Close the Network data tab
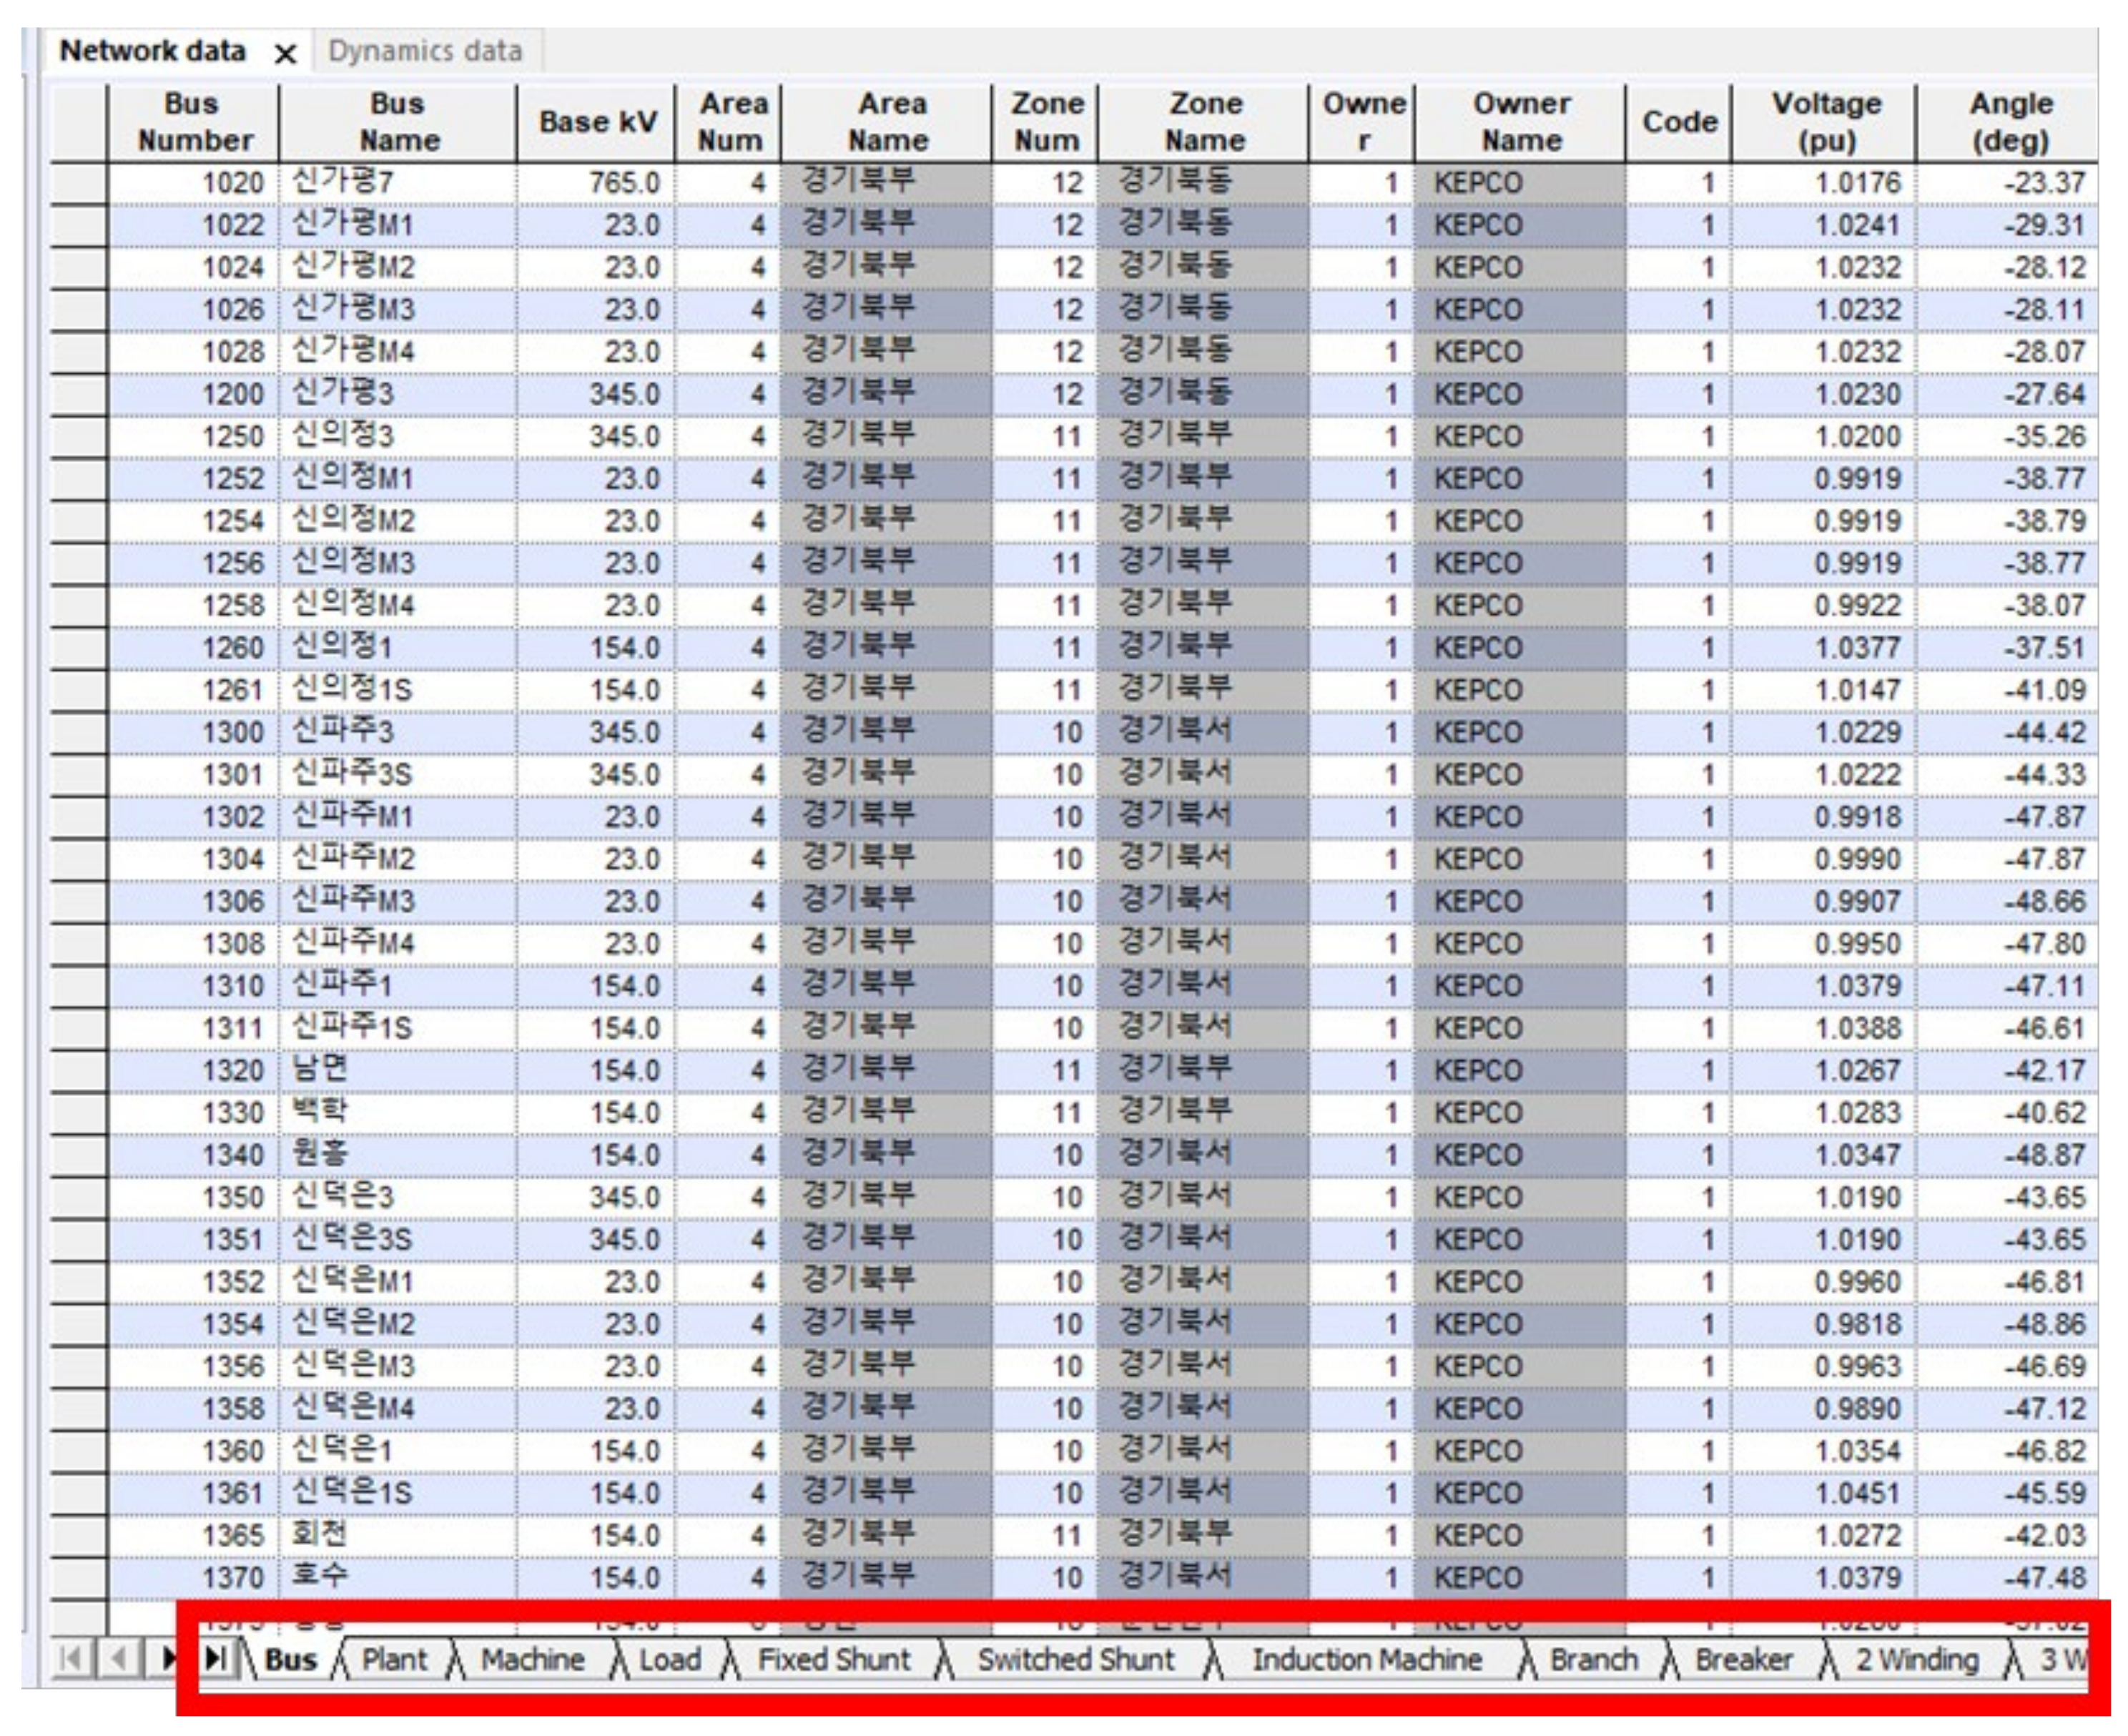The width and height of the screenshot is (2128, 1736). [285, 53]
